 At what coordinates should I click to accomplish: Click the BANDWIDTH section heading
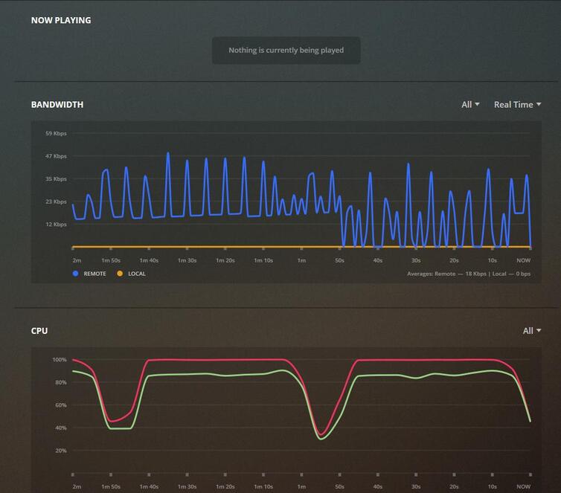click(x=57, y=105)
